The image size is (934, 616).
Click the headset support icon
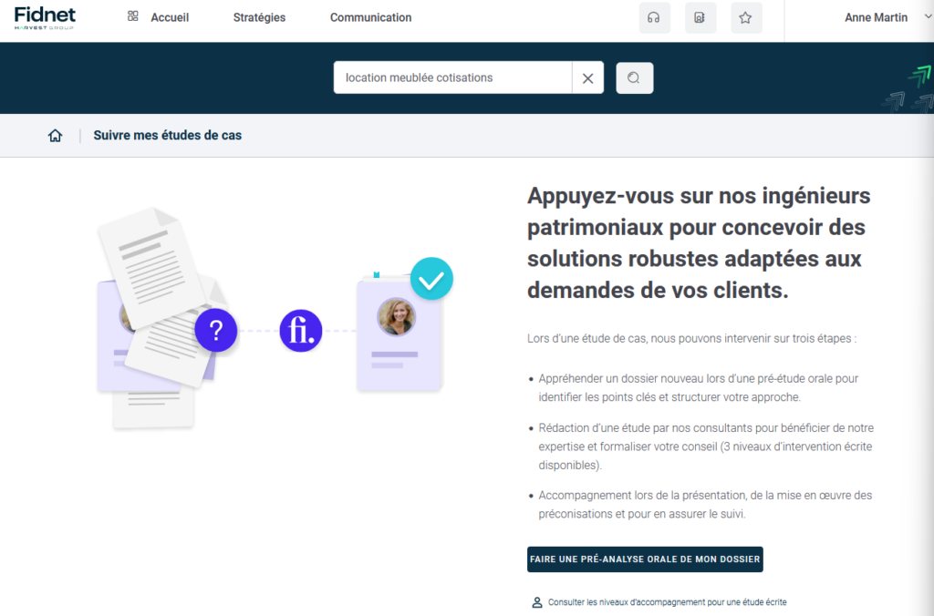pyautogui.click(x=654, y=18)
